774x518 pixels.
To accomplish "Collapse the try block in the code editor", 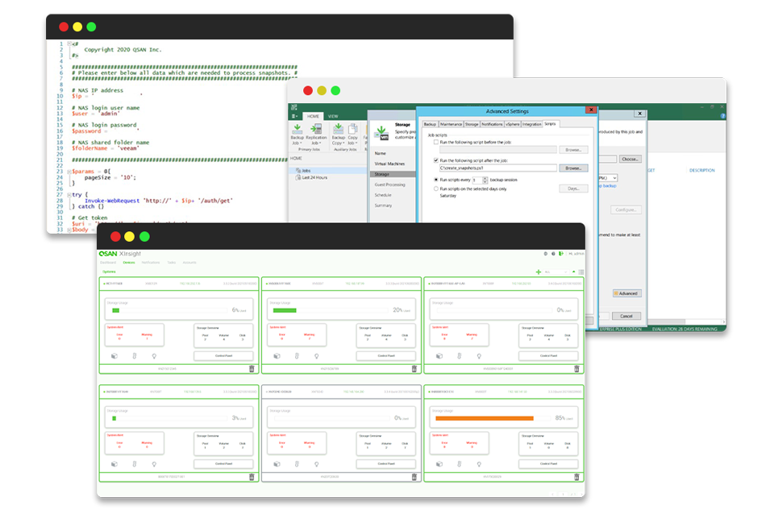I will point(69,195).
